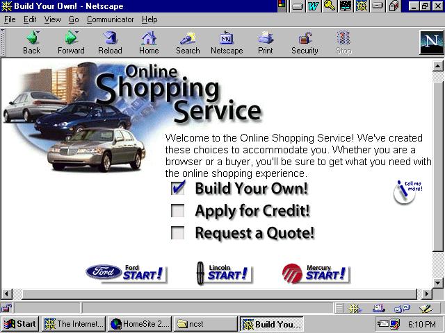Image resolution: width=445 pixels, height=333 pixels.
Task: Check the Apply for Credit box
Action: click(x=179, y=211)
